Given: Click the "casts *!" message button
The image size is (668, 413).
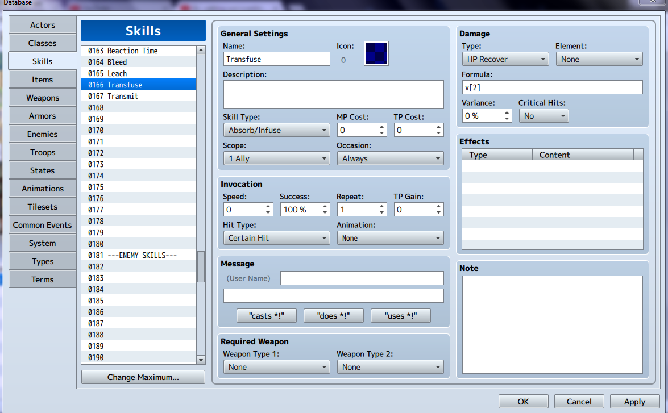Looking at the screenshot, I should (x=266, y=315).
